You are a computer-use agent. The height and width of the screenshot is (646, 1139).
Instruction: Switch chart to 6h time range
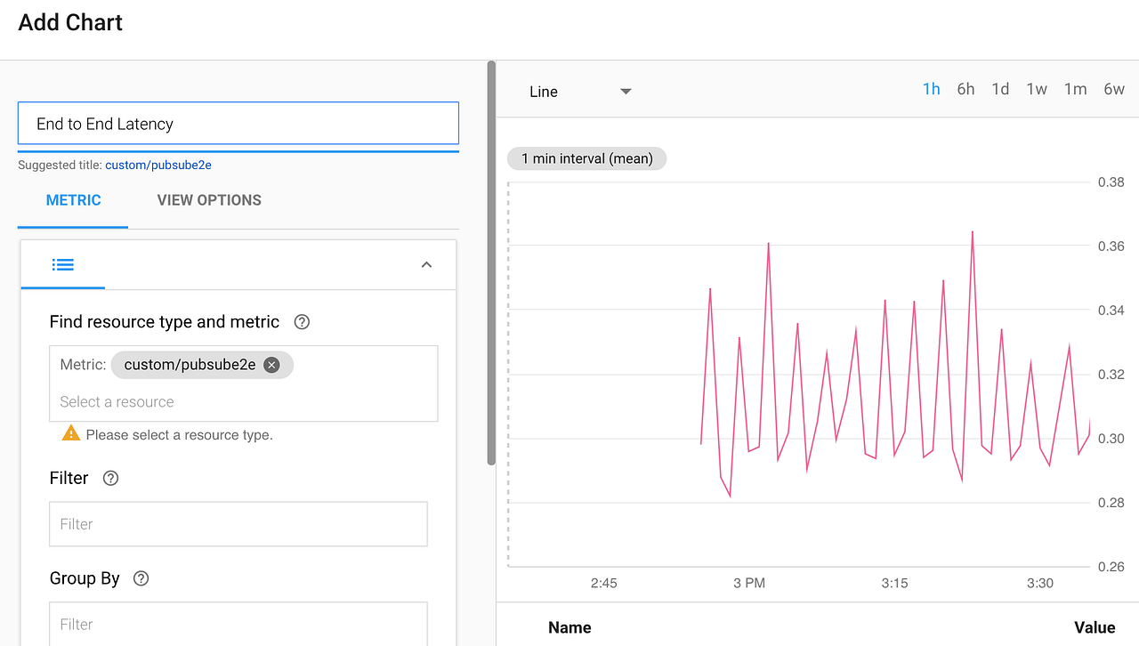pos(965,89)
